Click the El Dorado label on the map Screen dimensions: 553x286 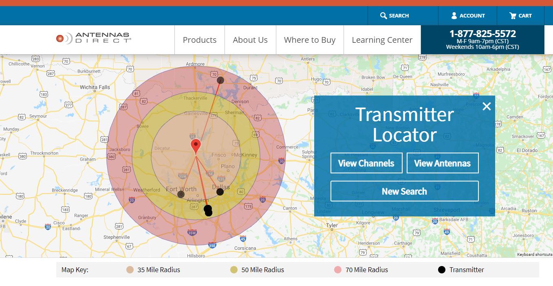[527, 150]
